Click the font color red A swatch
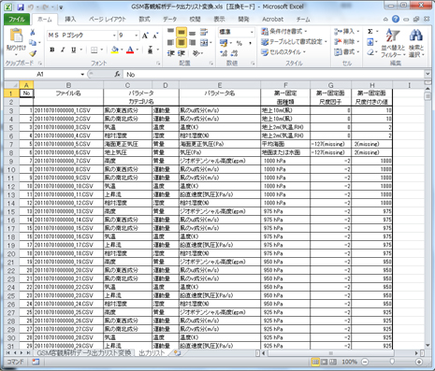This screenshot has height=371, width=435. [130, 50]
